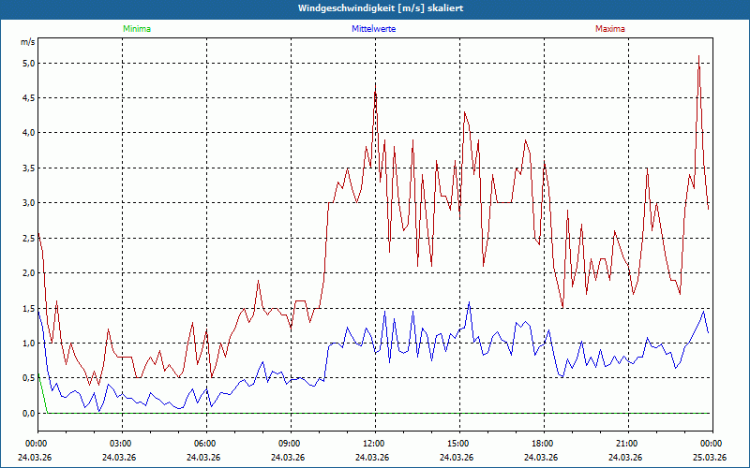Image resolution: width=750 pixels, height=468 pixels.
Task: Click the 06:00 time axis label
Action: click(x=205, y=444)
